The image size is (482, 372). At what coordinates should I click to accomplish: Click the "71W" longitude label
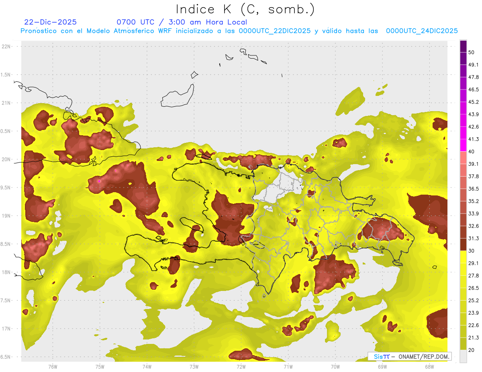pos(288,367)
